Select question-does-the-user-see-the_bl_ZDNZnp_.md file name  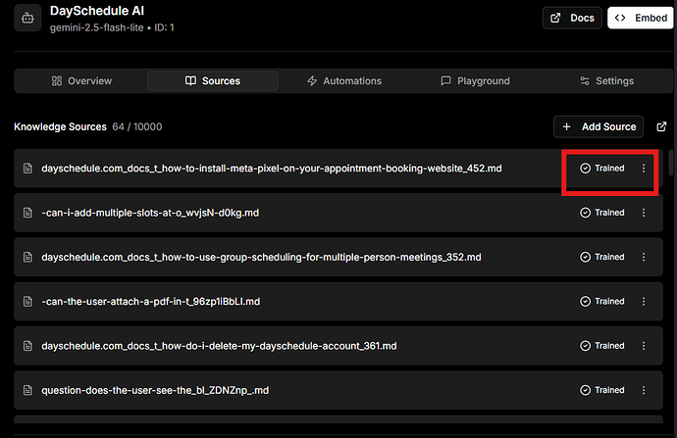(155, 390)
